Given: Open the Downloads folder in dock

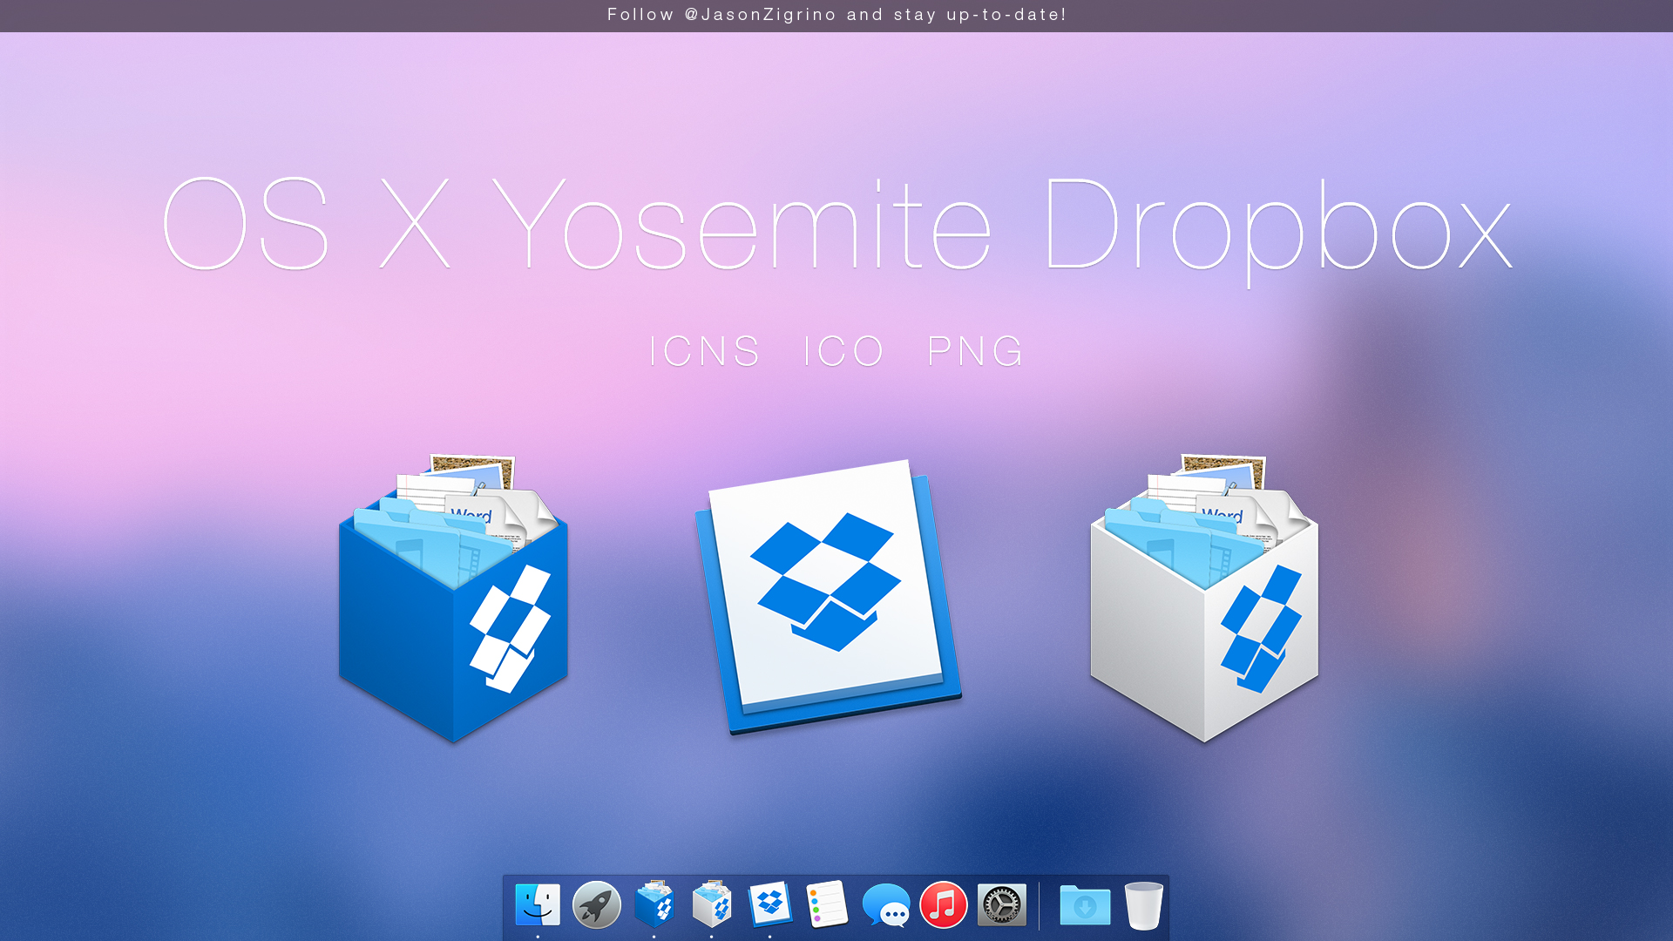Looking at the screenshot, I should 1085,905.
